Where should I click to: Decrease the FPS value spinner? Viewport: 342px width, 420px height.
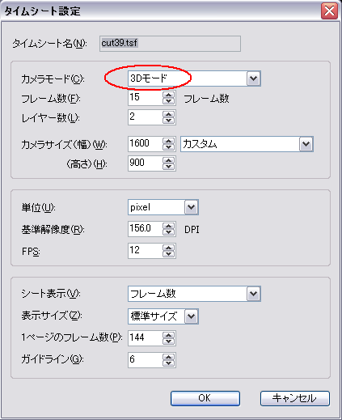169,254
